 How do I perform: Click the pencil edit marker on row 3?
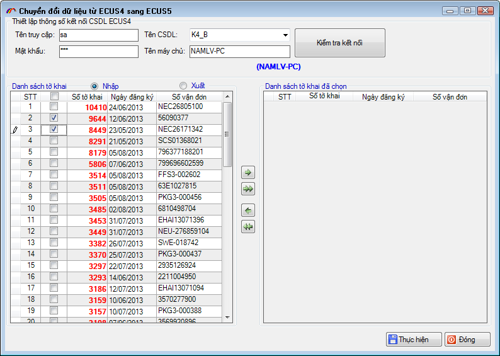[15, 130]
